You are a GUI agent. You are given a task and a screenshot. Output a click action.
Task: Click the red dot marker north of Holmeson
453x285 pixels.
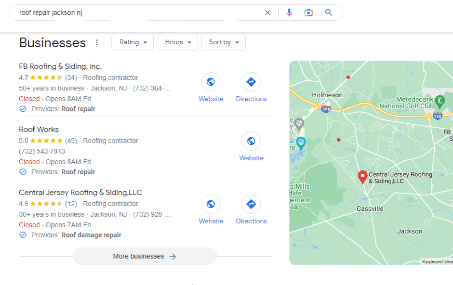coord(348,78)
